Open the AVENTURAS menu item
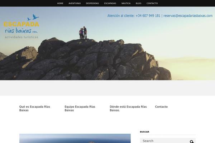Image resolution: width=215 pixels, height=143 pixels. click(x=75, y=3)
